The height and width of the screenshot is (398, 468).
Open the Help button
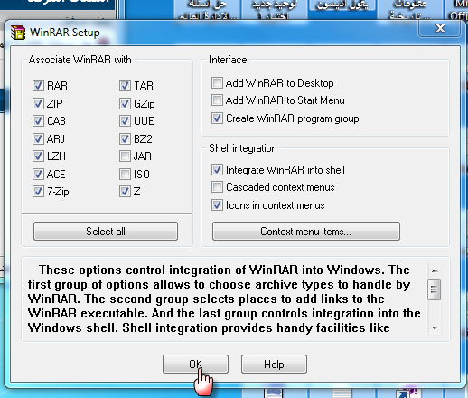tap(274, 365)
